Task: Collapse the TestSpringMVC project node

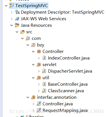Action: tap(6, 6)
